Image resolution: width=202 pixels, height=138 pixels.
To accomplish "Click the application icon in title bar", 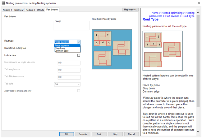I will pos(3,3).
